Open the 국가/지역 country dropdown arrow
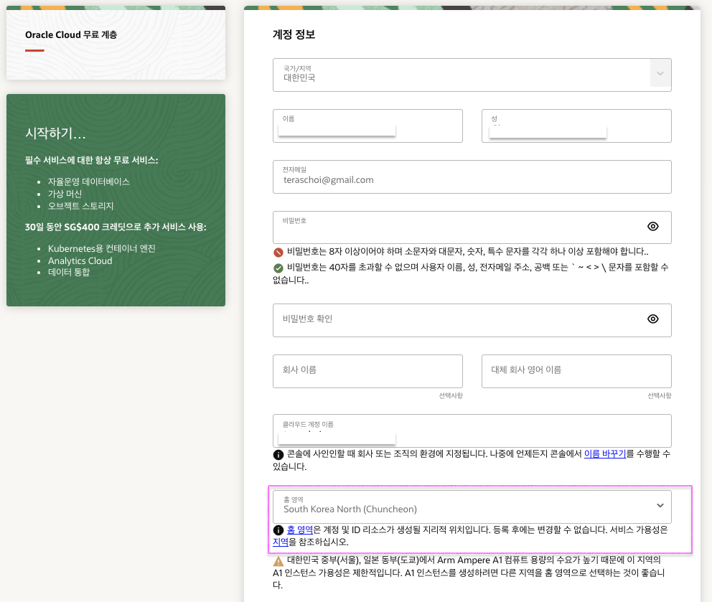Image resolution: width=712 pixels, height=602 pixels. pos(660,74)
